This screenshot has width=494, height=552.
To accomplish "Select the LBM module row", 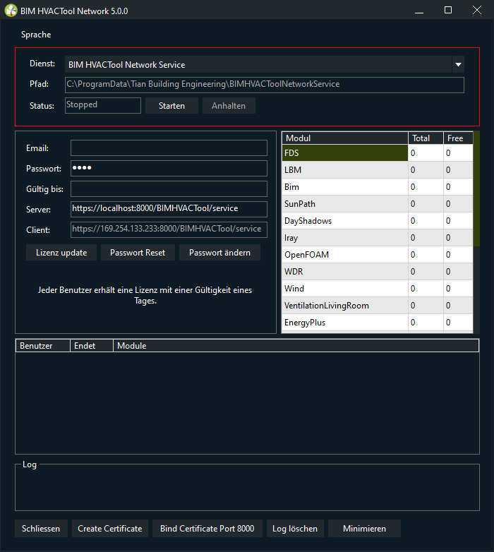I will pos(377,169).
